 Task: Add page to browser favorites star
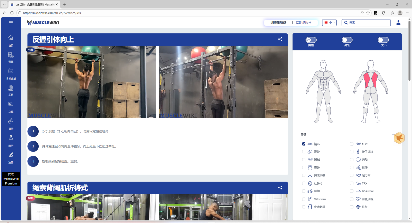point(368,13)
